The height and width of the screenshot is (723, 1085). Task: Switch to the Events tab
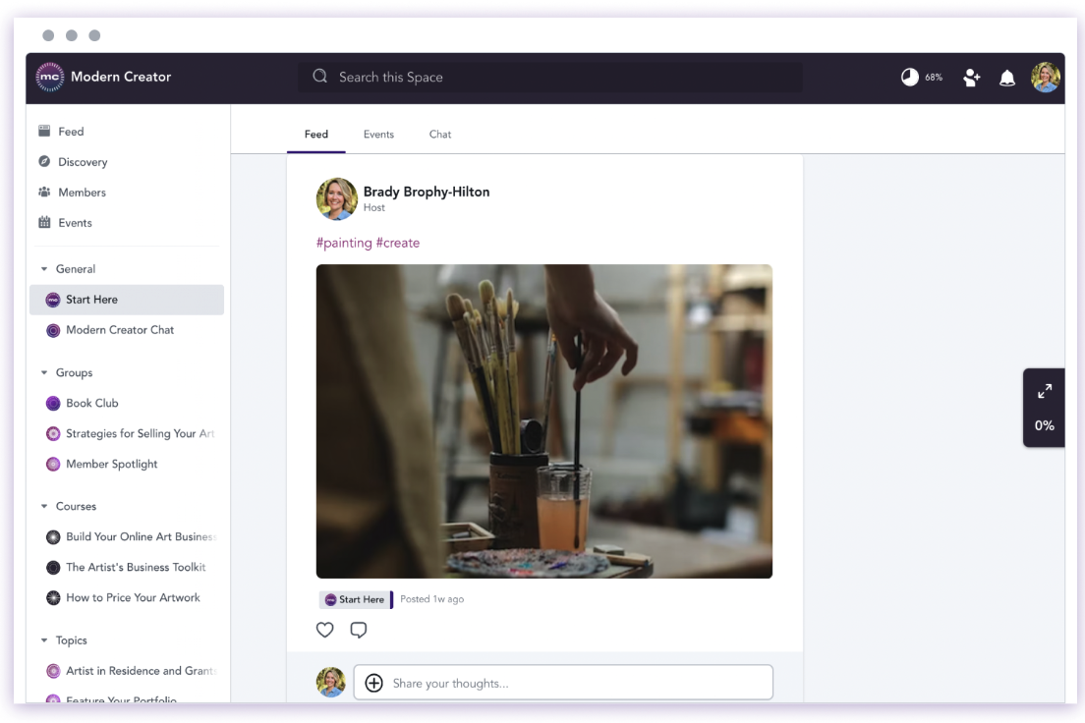click(x=378, y=135)
